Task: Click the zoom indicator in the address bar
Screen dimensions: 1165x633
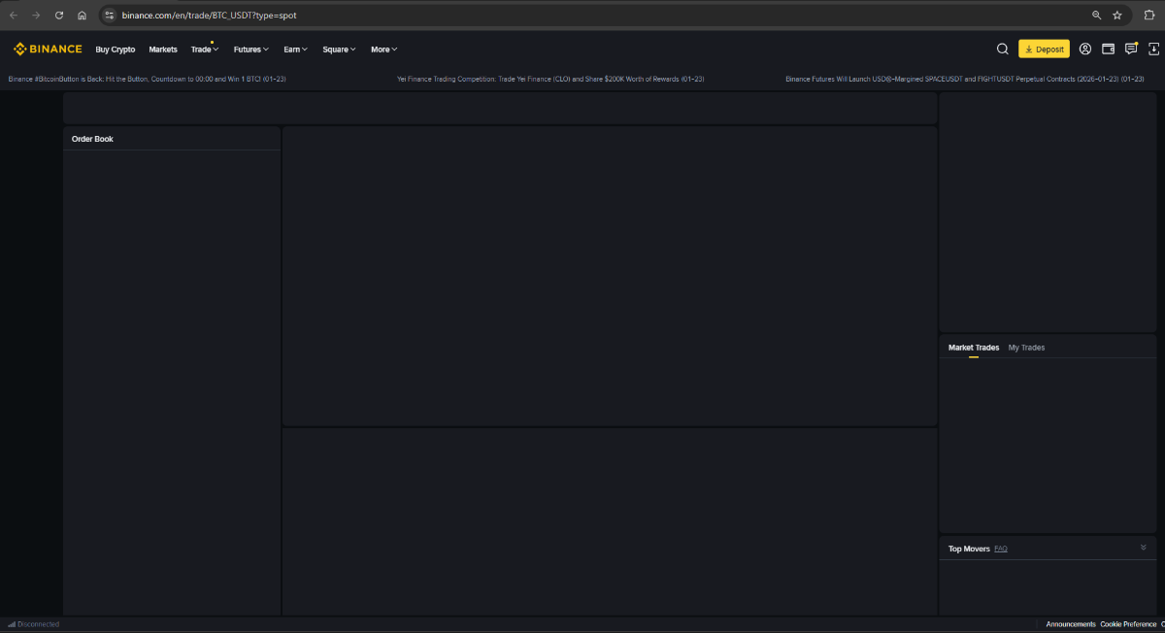Action: [x=1096, y=16]
